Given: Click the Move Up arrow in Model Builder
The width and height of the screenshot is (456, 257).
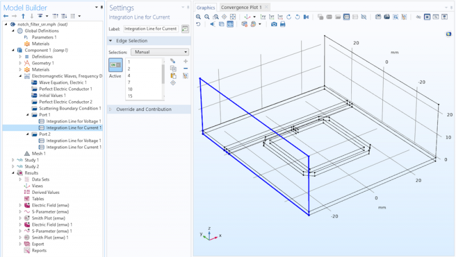Looking at the screenshot, I should point(22,16).
